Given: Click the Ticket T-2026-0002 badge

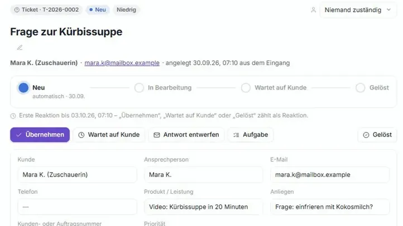Looking at the screenshot, I should 46,9.
